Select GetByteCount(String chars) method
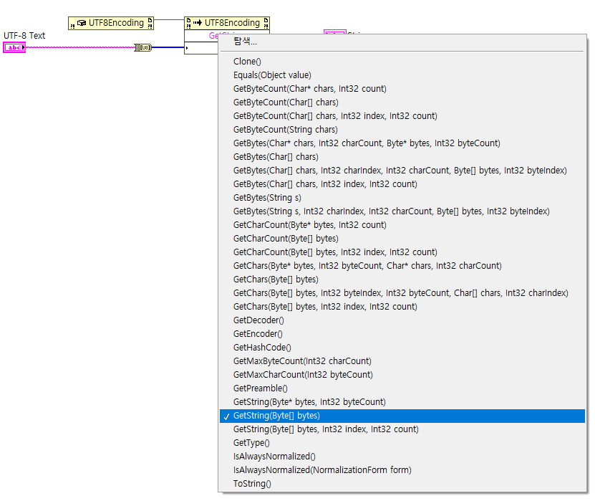This screenshot has width=595, height=501. coord(402,130)
